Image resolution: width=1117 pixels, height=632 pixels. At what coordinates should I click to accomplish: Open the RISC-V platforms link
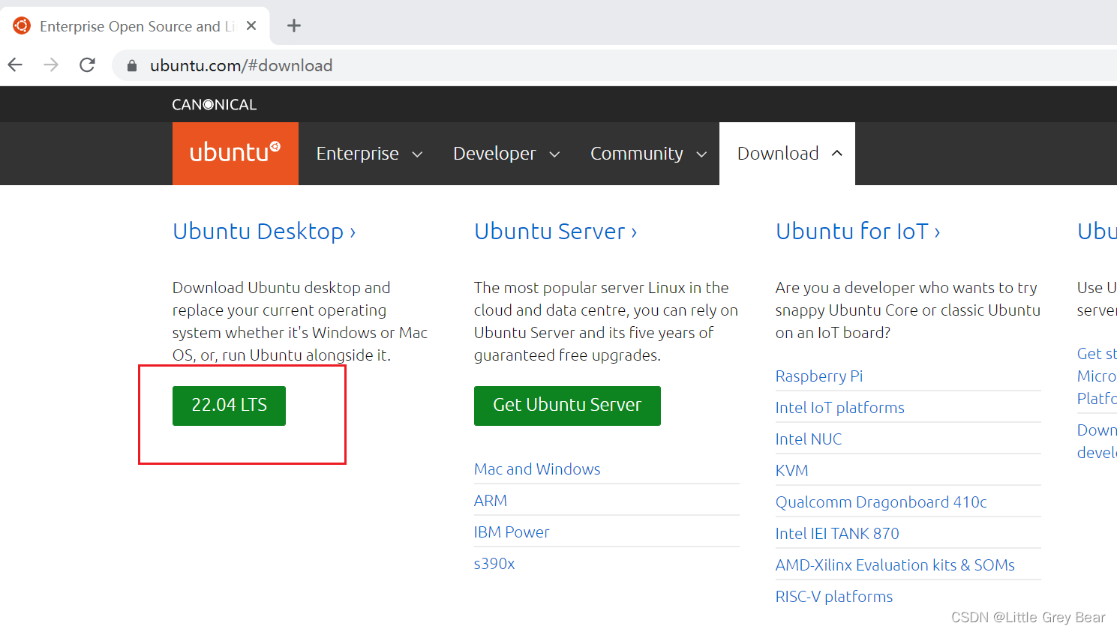point(834,597)
